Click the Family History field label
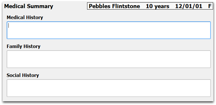The height and width of the screenshot is (105, 216). pos(24,46)
